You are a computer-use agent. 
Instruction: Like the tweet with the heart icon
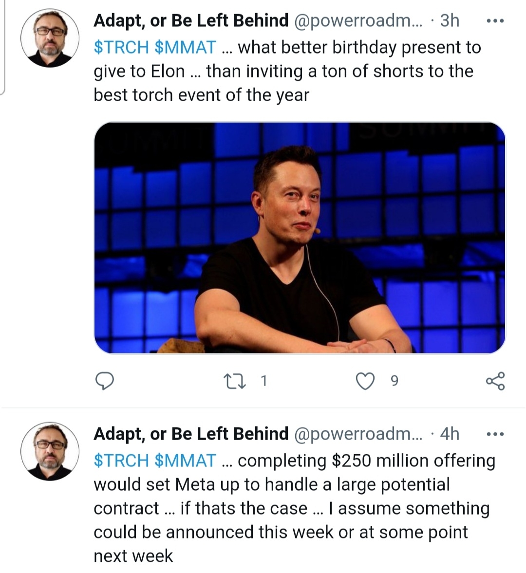tap(365, 381)
